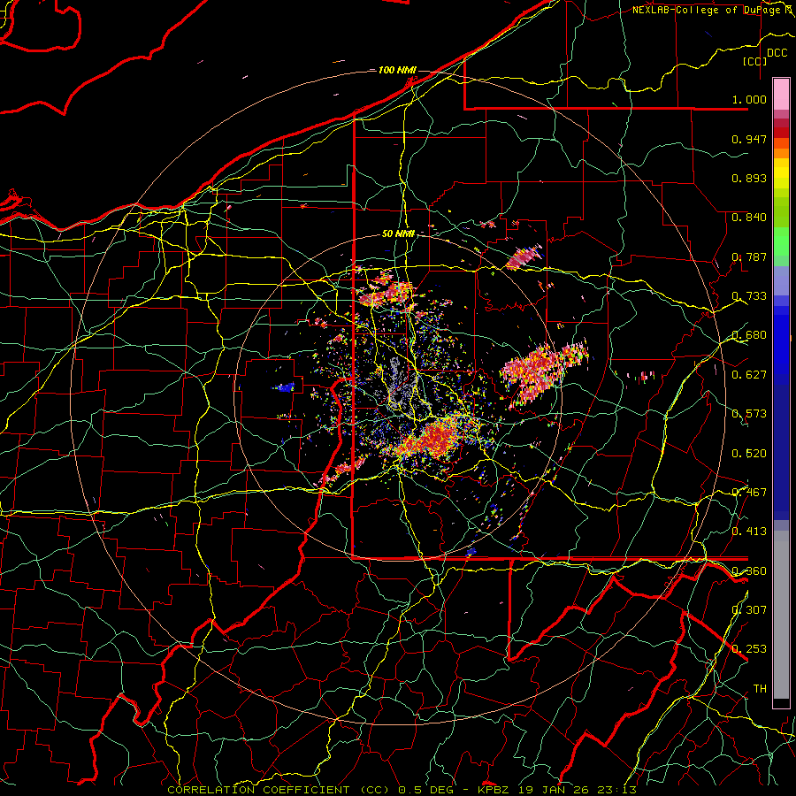Select the 0.893 scale value
This screenshot has height=796, width=796.
pyautogui.click(x=749, y=178)
